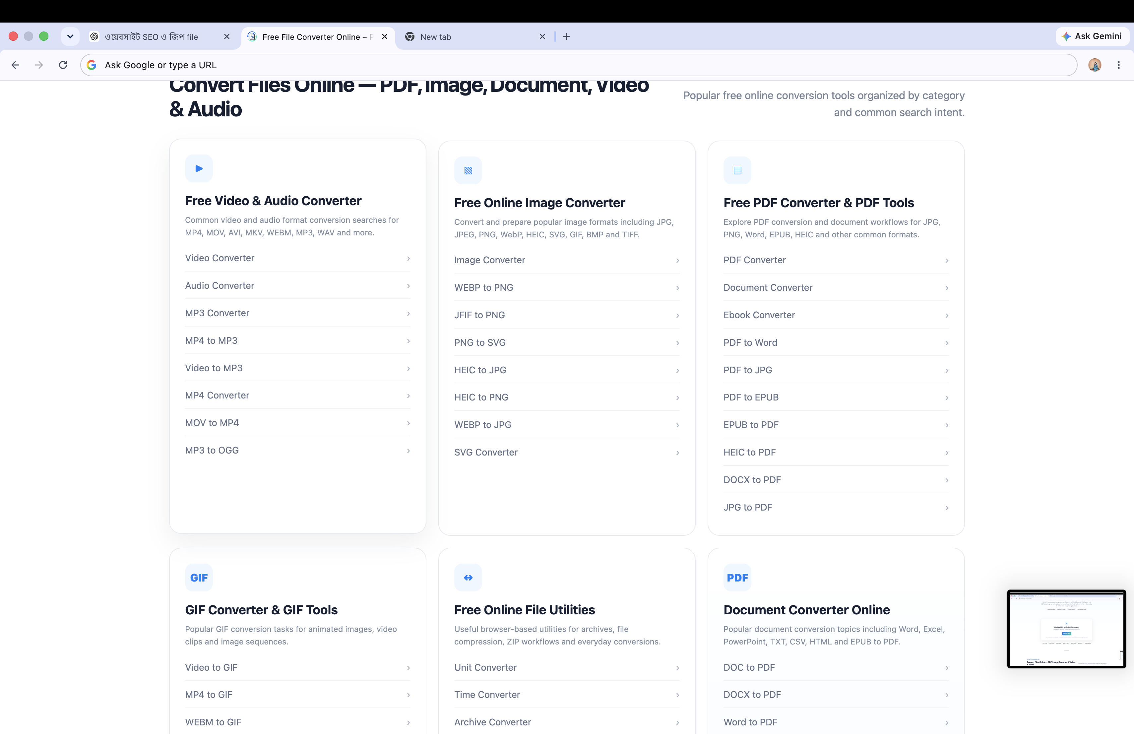Open the WEBM to GIF link
The image size is (1134, 734).
click(297, 722)
